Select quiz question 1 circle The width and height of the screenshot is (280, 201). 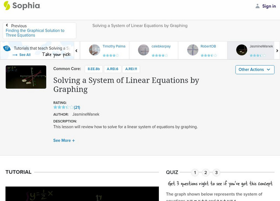(x=195, y=172)
